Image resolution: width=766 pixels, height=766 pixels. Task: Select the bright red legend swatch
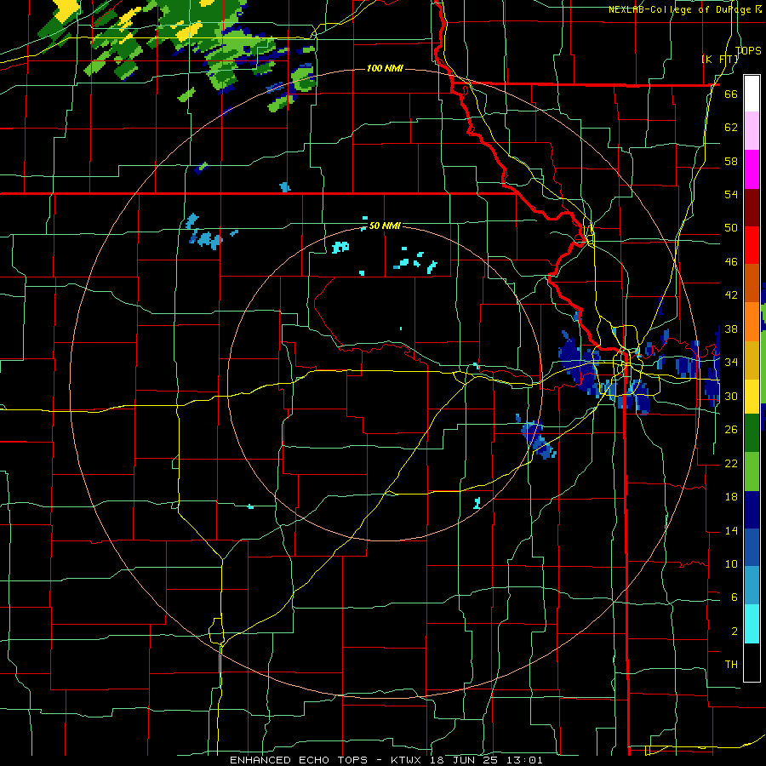[752, 246]
